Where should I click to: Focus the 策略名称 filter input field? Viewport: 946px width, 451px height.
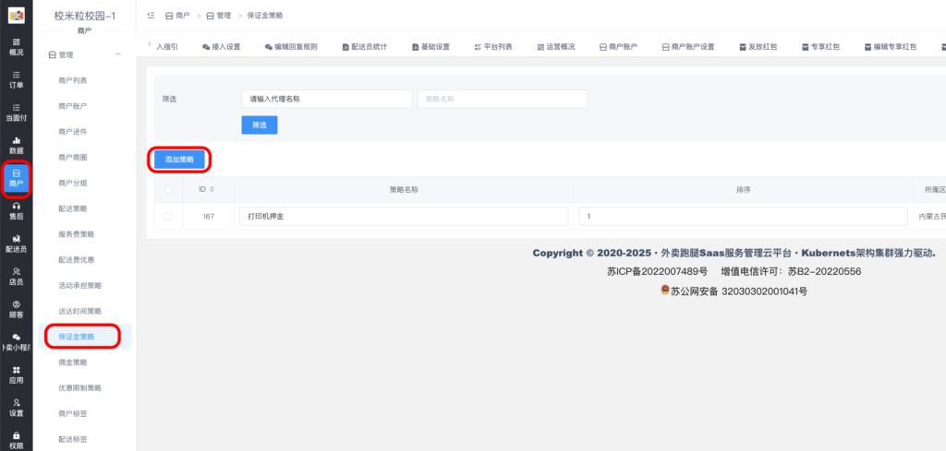503,100
